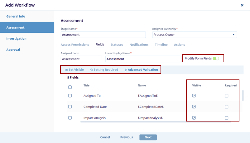The width and height of the screenshot is (250, 143).
Task: Click the Set Visible eye icon
Action: pyautogui.click(x=66, y=70)
